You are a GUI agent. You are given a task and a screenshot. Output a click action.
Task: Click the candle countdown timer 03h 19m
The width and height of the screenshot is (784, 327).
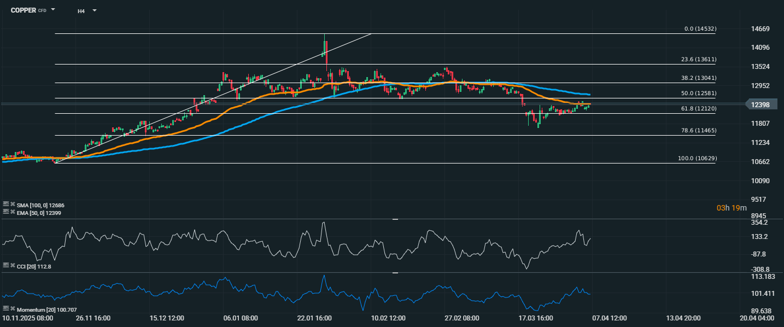pos(732,208)
